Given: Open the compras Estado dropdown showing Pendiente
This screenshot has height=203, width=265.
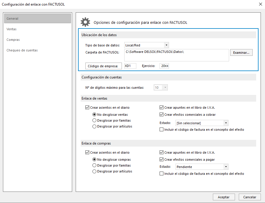Looking at the screenshot, I should click(202, 167).
